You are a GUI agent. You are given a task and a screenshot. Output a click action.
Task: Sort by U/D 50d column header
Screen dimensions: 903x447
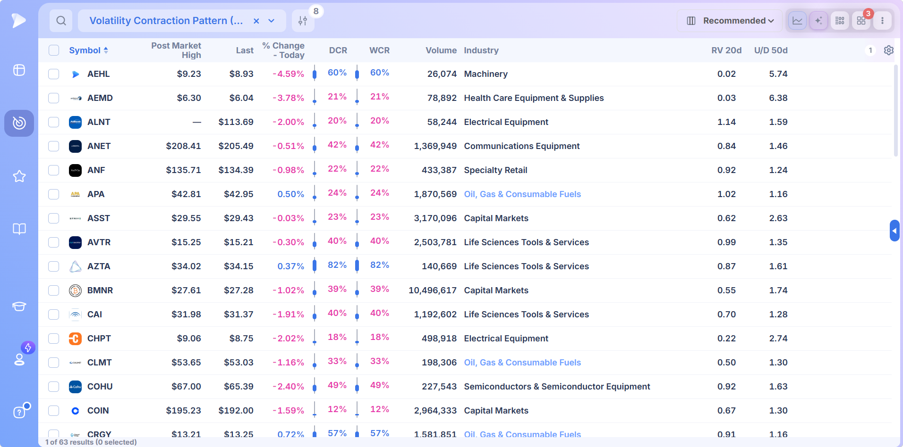point(771,50)
